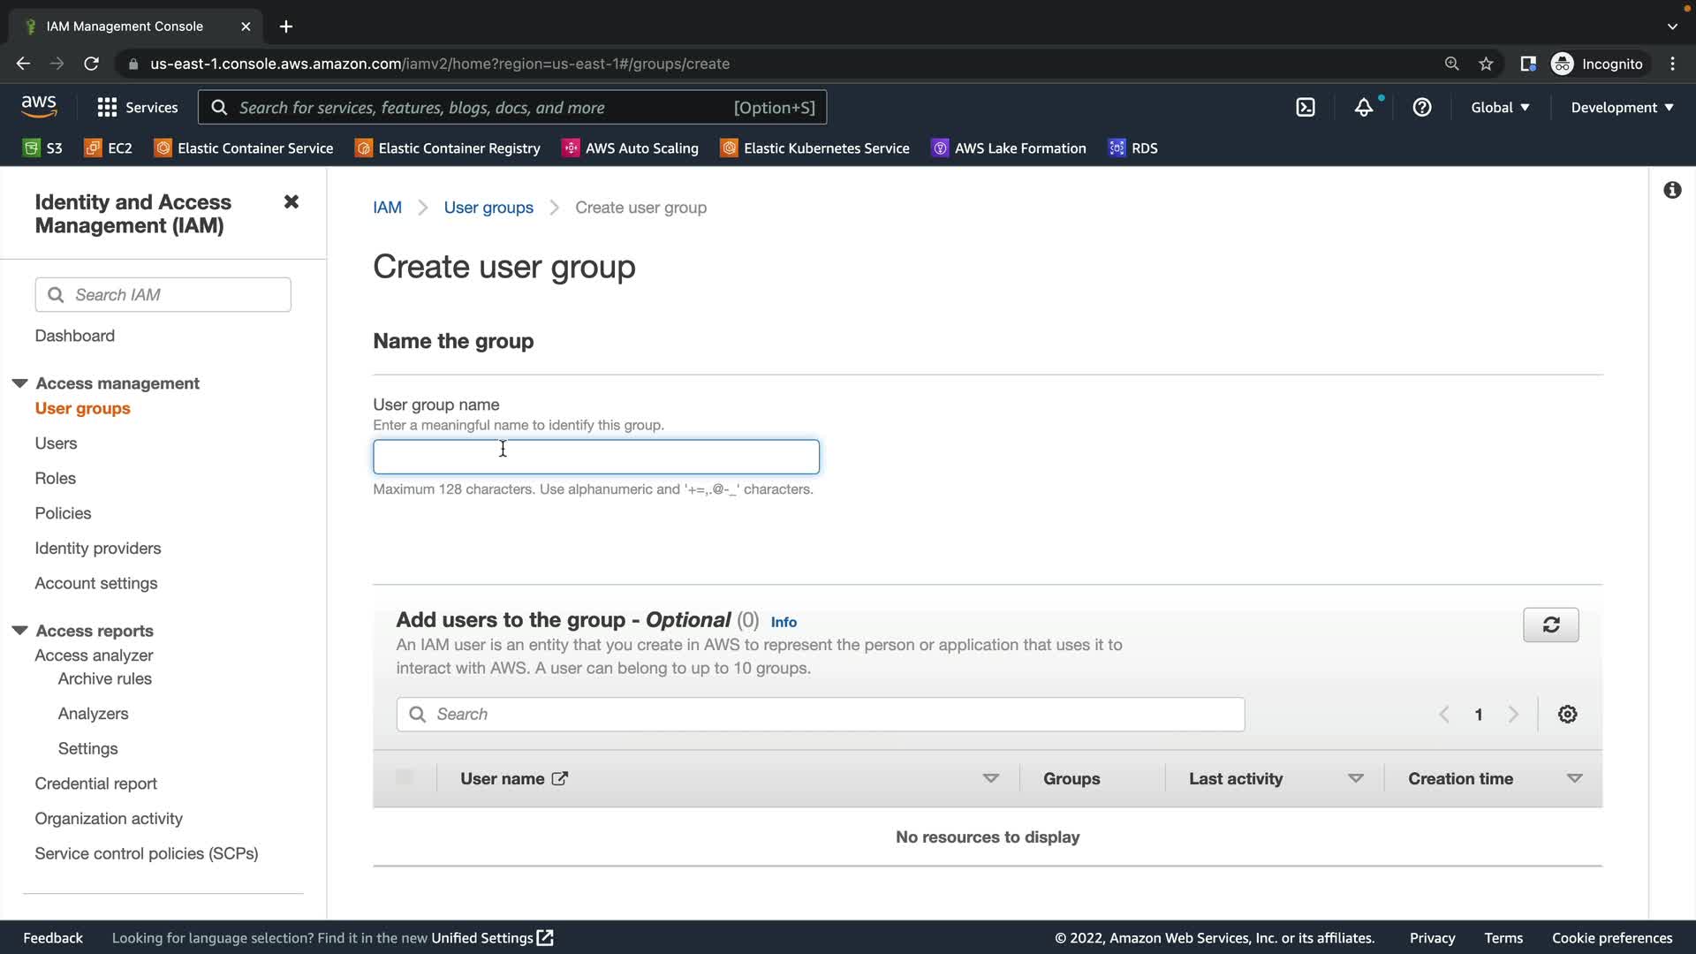
Task: Close the IAM navigation sidebar
Action: click(x=291, y=201)
